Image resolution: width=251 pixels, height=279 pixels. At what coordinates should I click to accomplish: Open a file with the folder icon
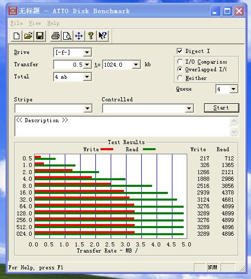(x=28, y=36)
